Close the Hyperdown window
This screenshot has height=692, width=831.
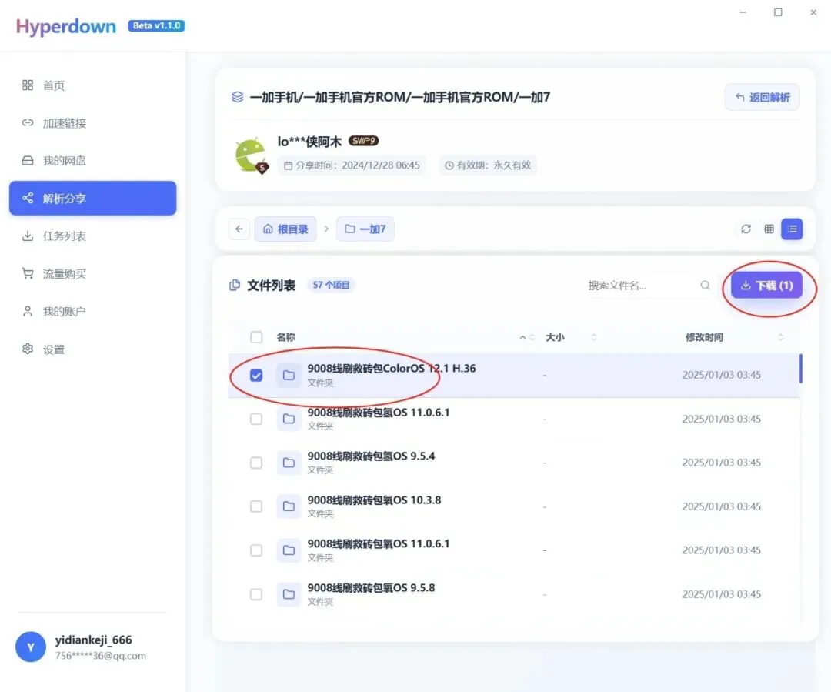point(813,12)
